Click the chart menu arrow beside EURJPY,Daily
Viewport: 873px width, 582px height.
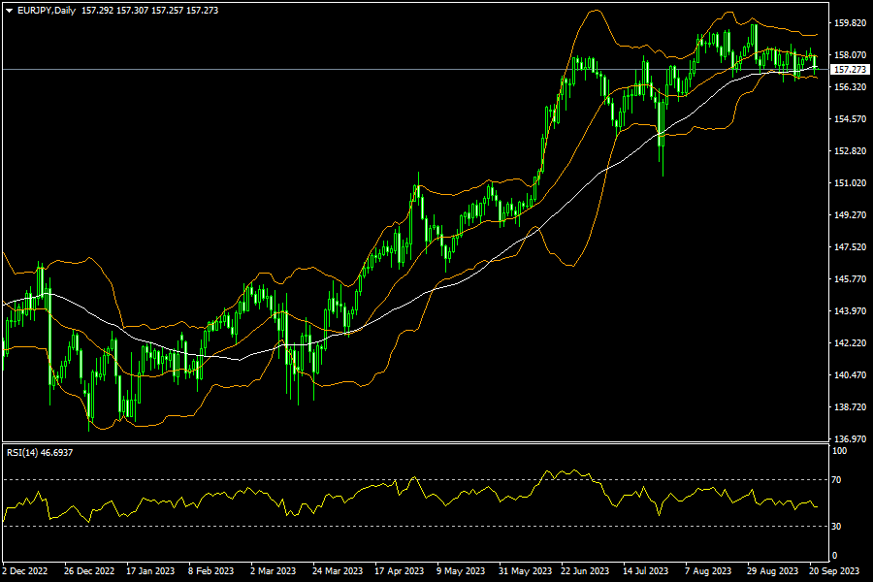(9, 11)
